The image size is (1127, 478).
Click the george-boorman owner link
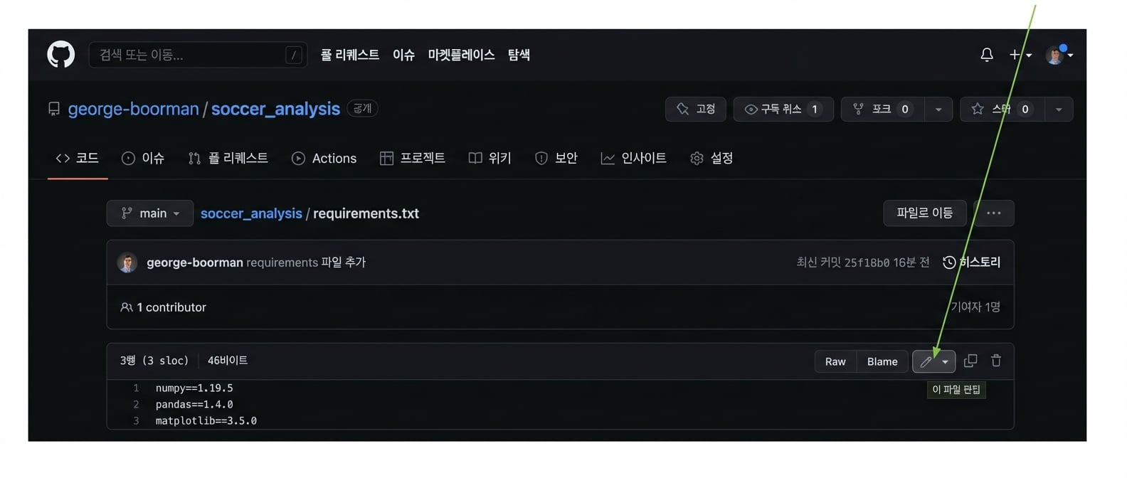[133, 109]
